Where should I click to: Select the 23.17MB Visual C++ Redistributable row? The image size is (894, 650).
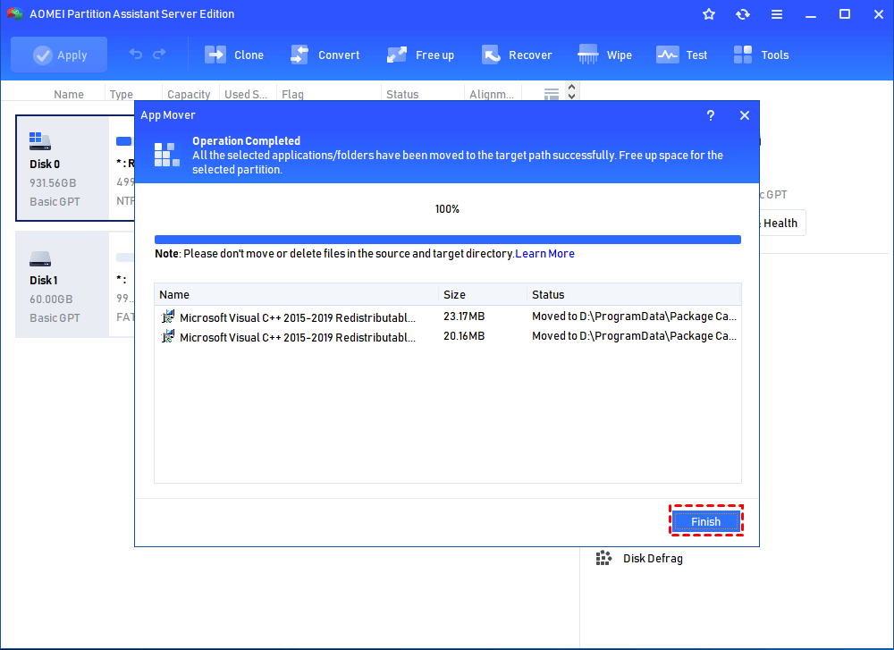pos(448,317)
